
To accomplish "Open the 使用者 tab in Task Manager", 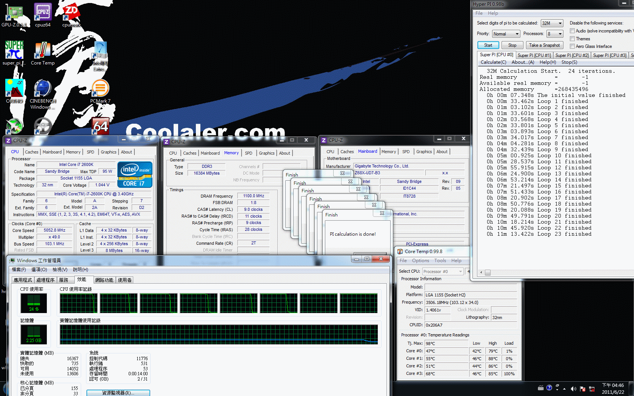I will click(125, 280).
